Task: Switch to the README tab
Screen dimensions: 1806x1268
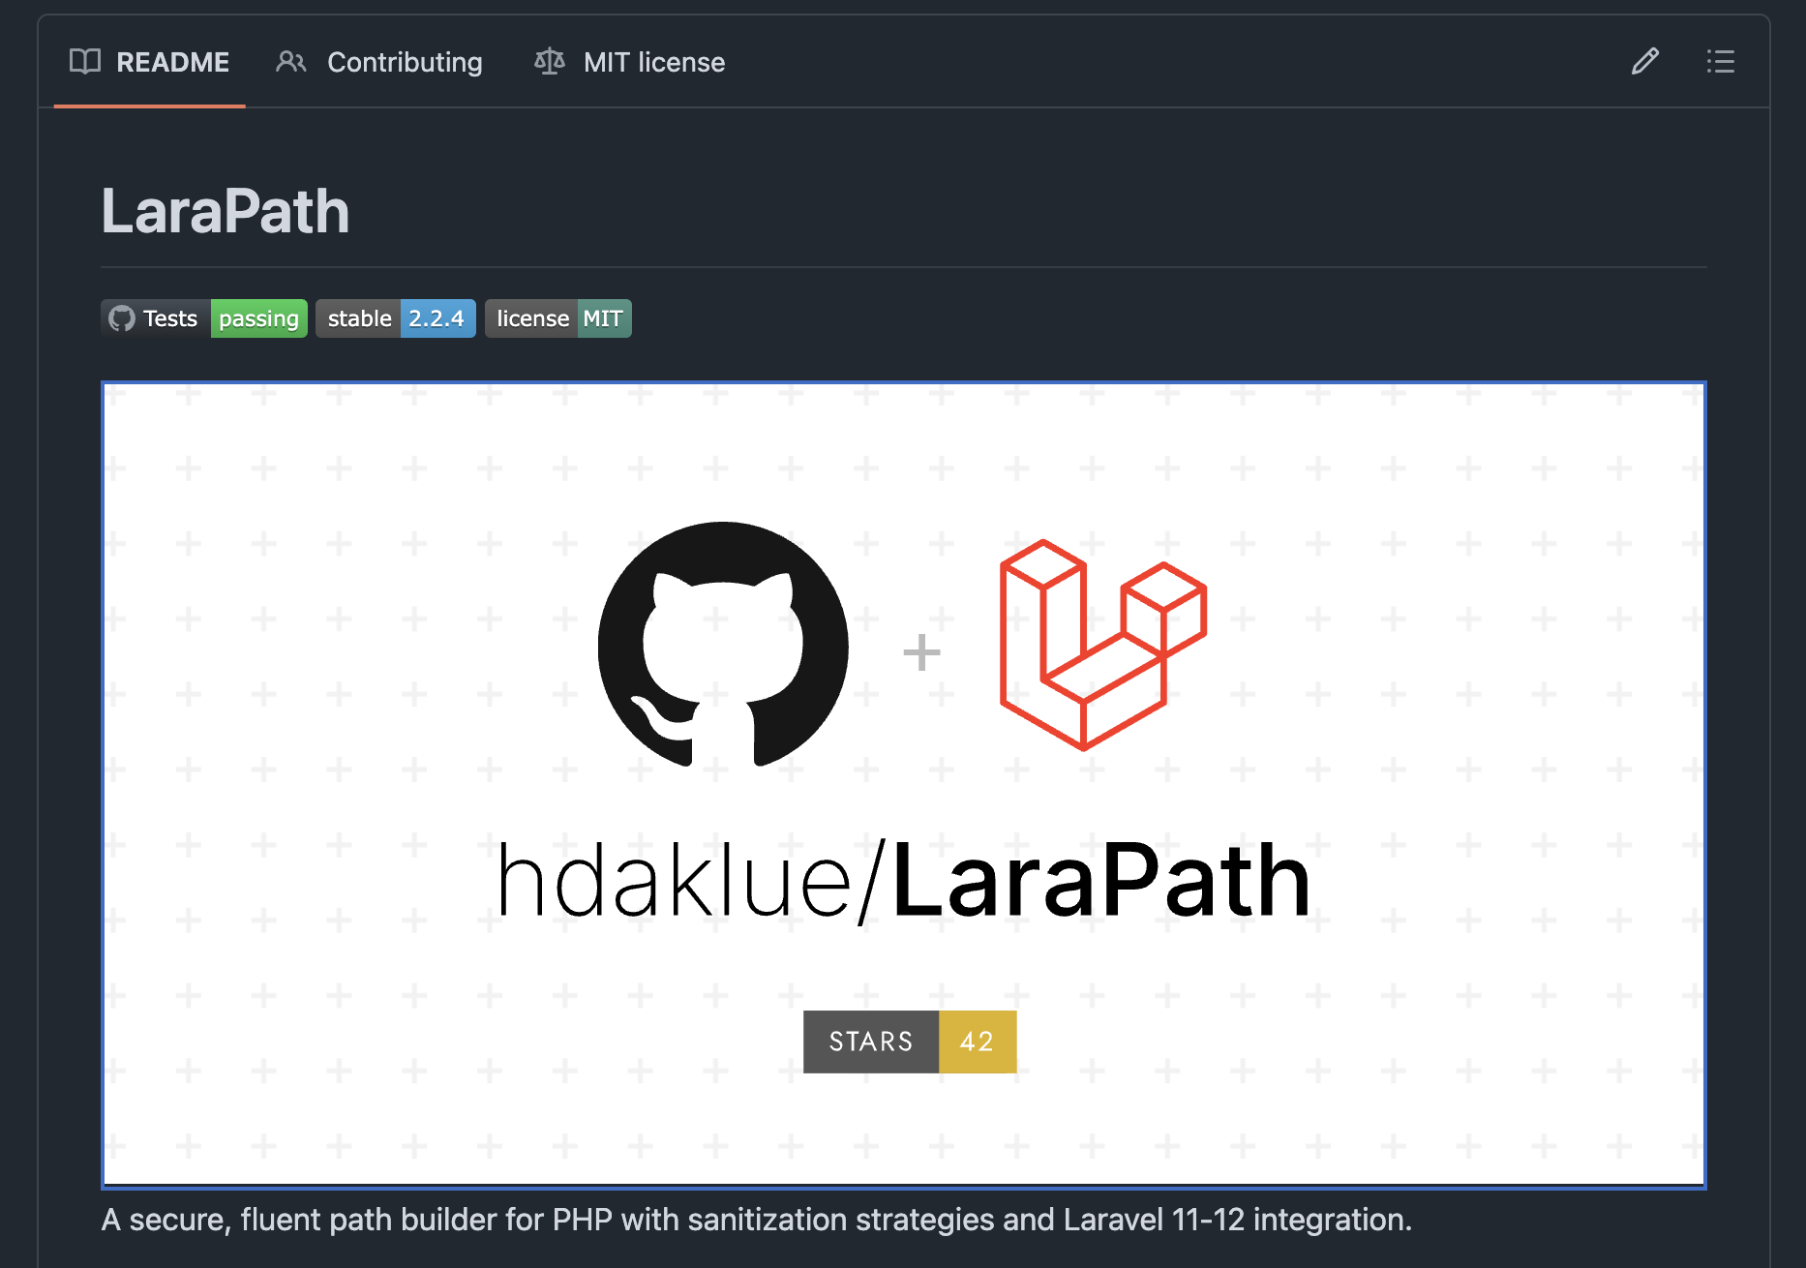Action: click(174, 62)
